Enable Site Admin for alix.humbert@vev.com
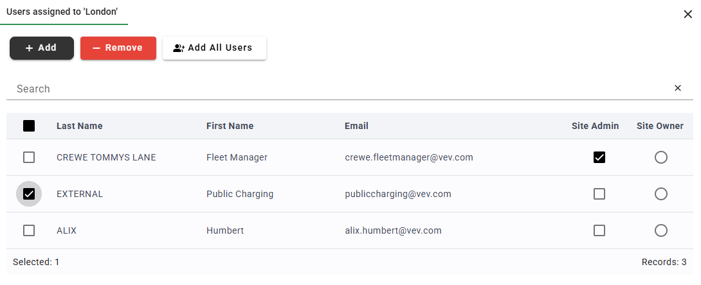Image resolution: width=701 pixels, height=285 pixels. [x=599, y=230]
